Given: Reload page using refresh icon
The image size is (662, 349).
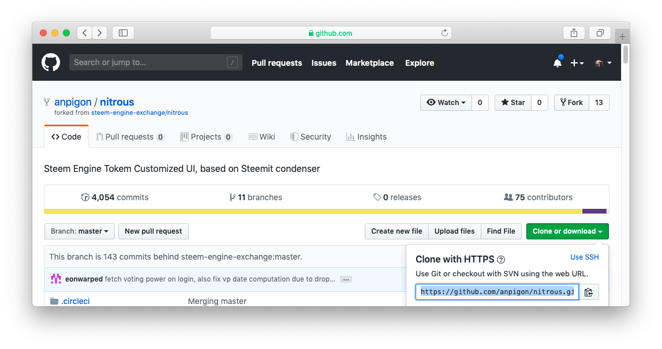Looking at the screenshot, I should tap(444, 33).
